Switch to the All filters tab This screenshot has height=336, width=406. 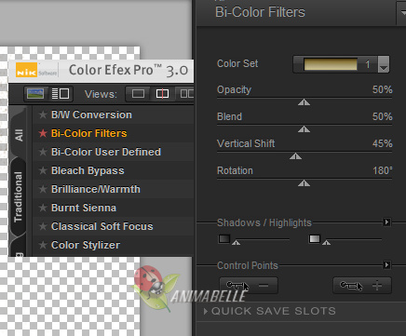click(19, 135)
